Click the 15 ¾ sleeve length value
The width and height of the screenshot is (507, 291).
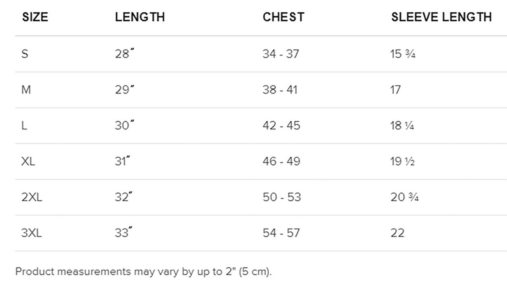click(x=403, y=54)
